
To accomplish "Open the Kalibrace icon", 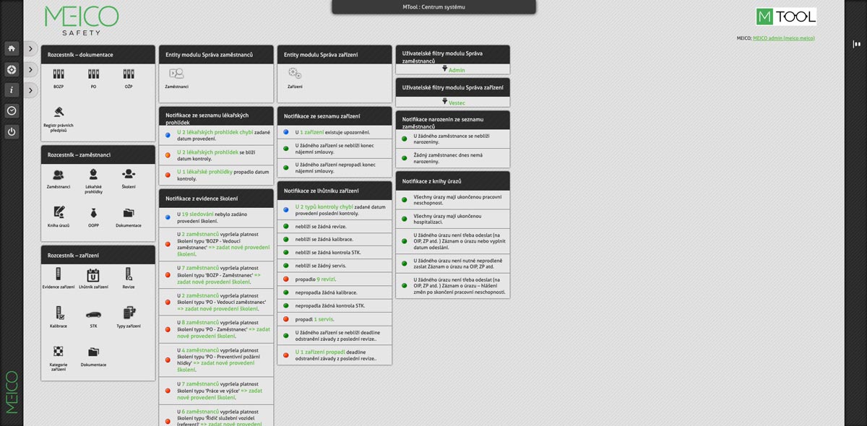I will click(59, 313).
